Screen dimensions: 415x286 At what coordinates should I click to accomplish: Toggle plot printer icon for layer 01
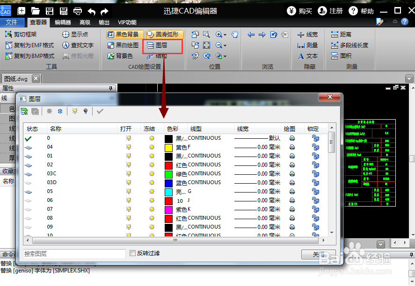coord(292,156)
